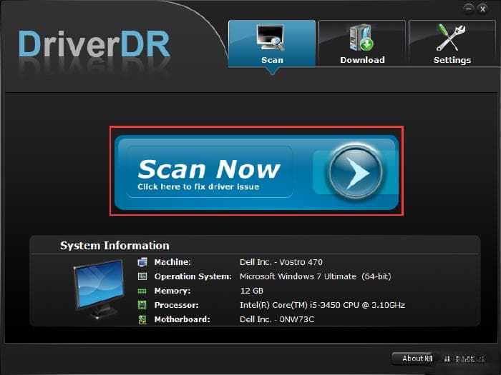Viewport: 501px width, 375px height.
Task: Click the Processor chip icon
Action: [142, 305]
